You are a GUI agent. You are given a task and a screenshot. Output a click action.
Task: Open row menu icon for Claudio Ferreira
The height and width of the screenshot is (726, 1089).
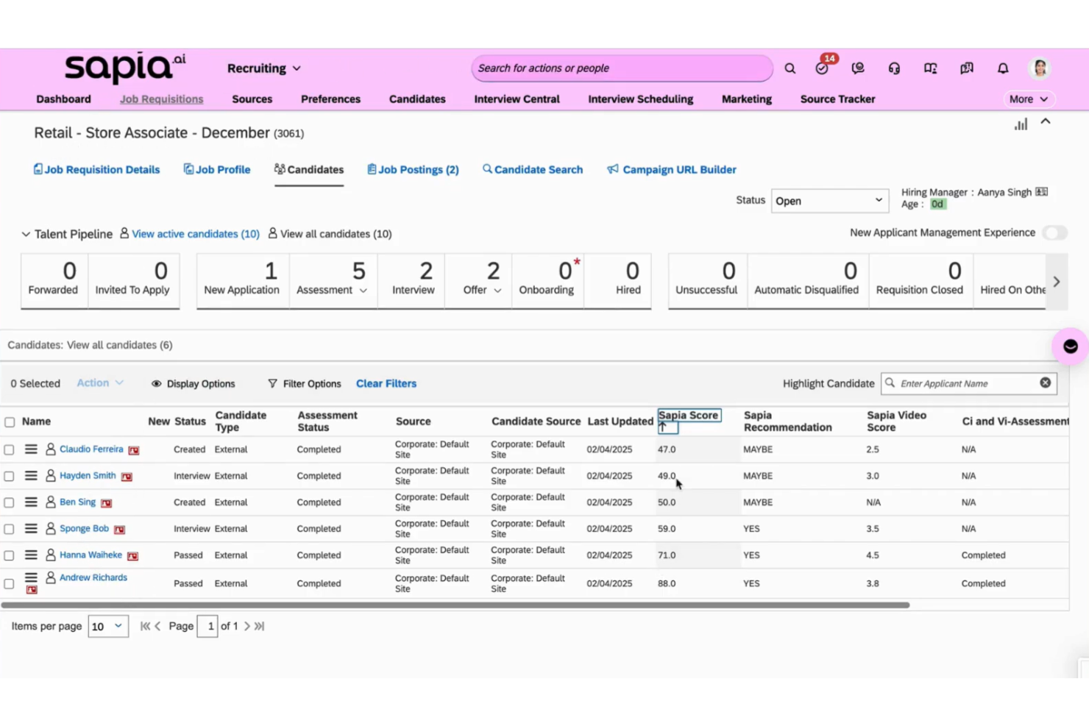pyautogui.click(x=31, y=449)
